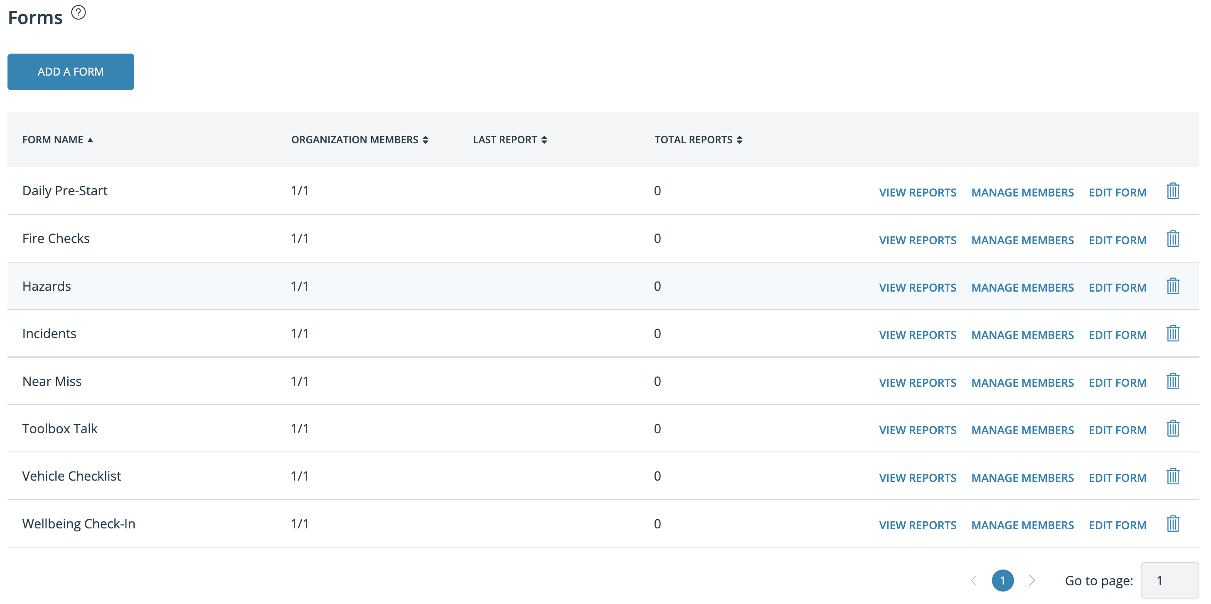Click the total reports 0 for Incidents

(x=657, y=334)
